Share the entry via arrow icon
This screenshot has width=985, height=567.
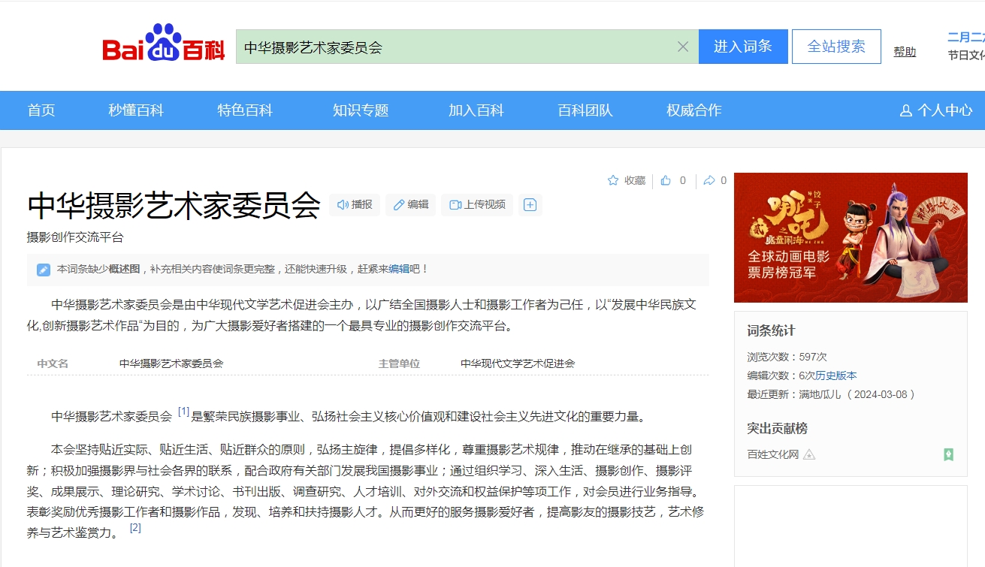tap(709, 180)
